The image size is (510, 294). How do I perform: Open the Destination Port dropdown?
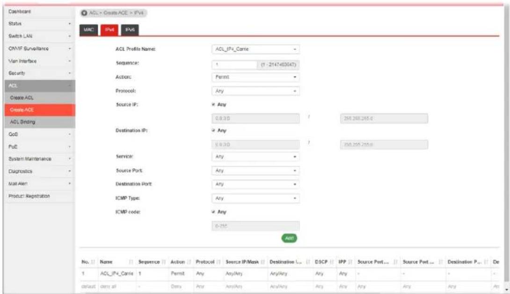[x=255, y=185]
